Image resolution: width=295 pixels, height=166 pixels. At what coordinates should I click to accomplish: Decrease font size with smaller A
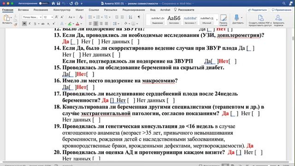tap(62, 17)
